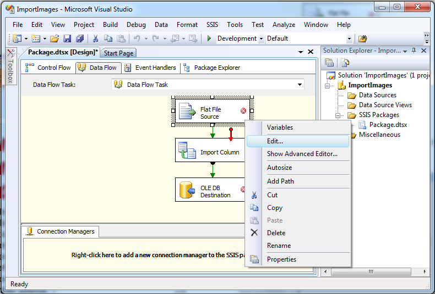Viewport: 435px width, 294px height.
Task: Open the Add New Item dropdown arrow
Action: [45, 39]
